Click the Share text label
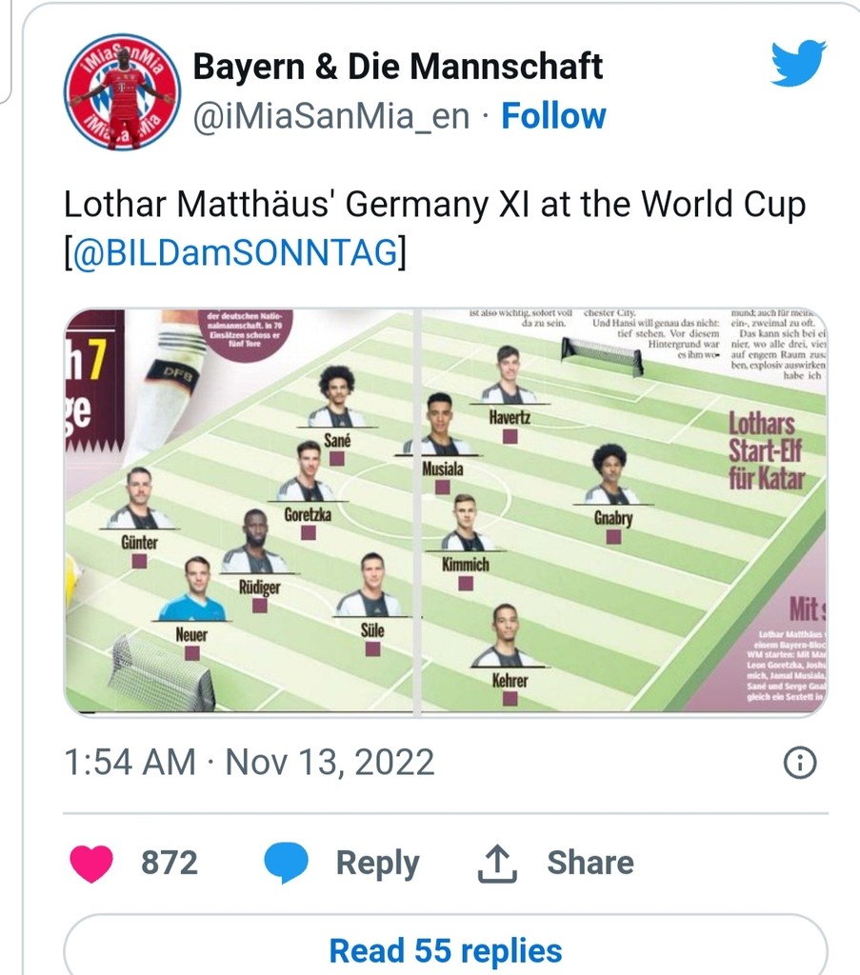 tap(590, 863)
